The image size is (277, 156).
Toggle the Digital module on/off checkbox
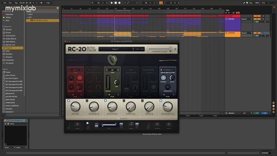pyautogui.click(x=124, y=101)
